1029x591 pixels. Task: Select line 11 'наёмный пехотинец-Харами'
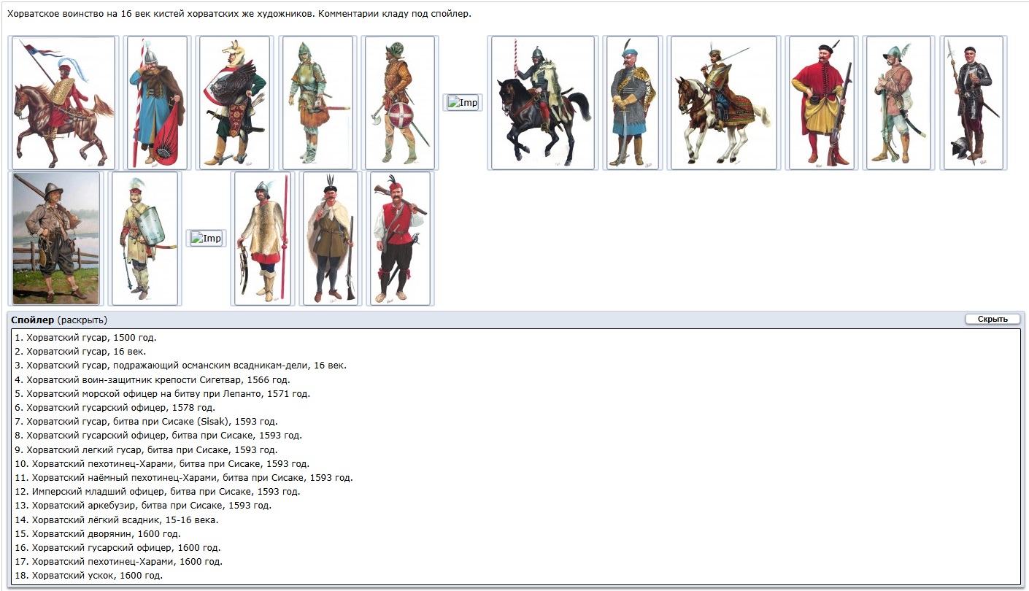coord(184,477)
